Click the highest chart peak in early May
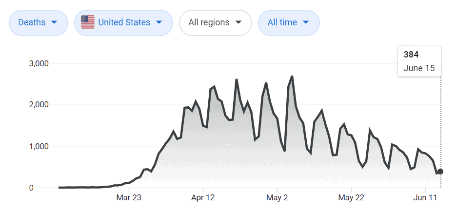 [292, 77]
